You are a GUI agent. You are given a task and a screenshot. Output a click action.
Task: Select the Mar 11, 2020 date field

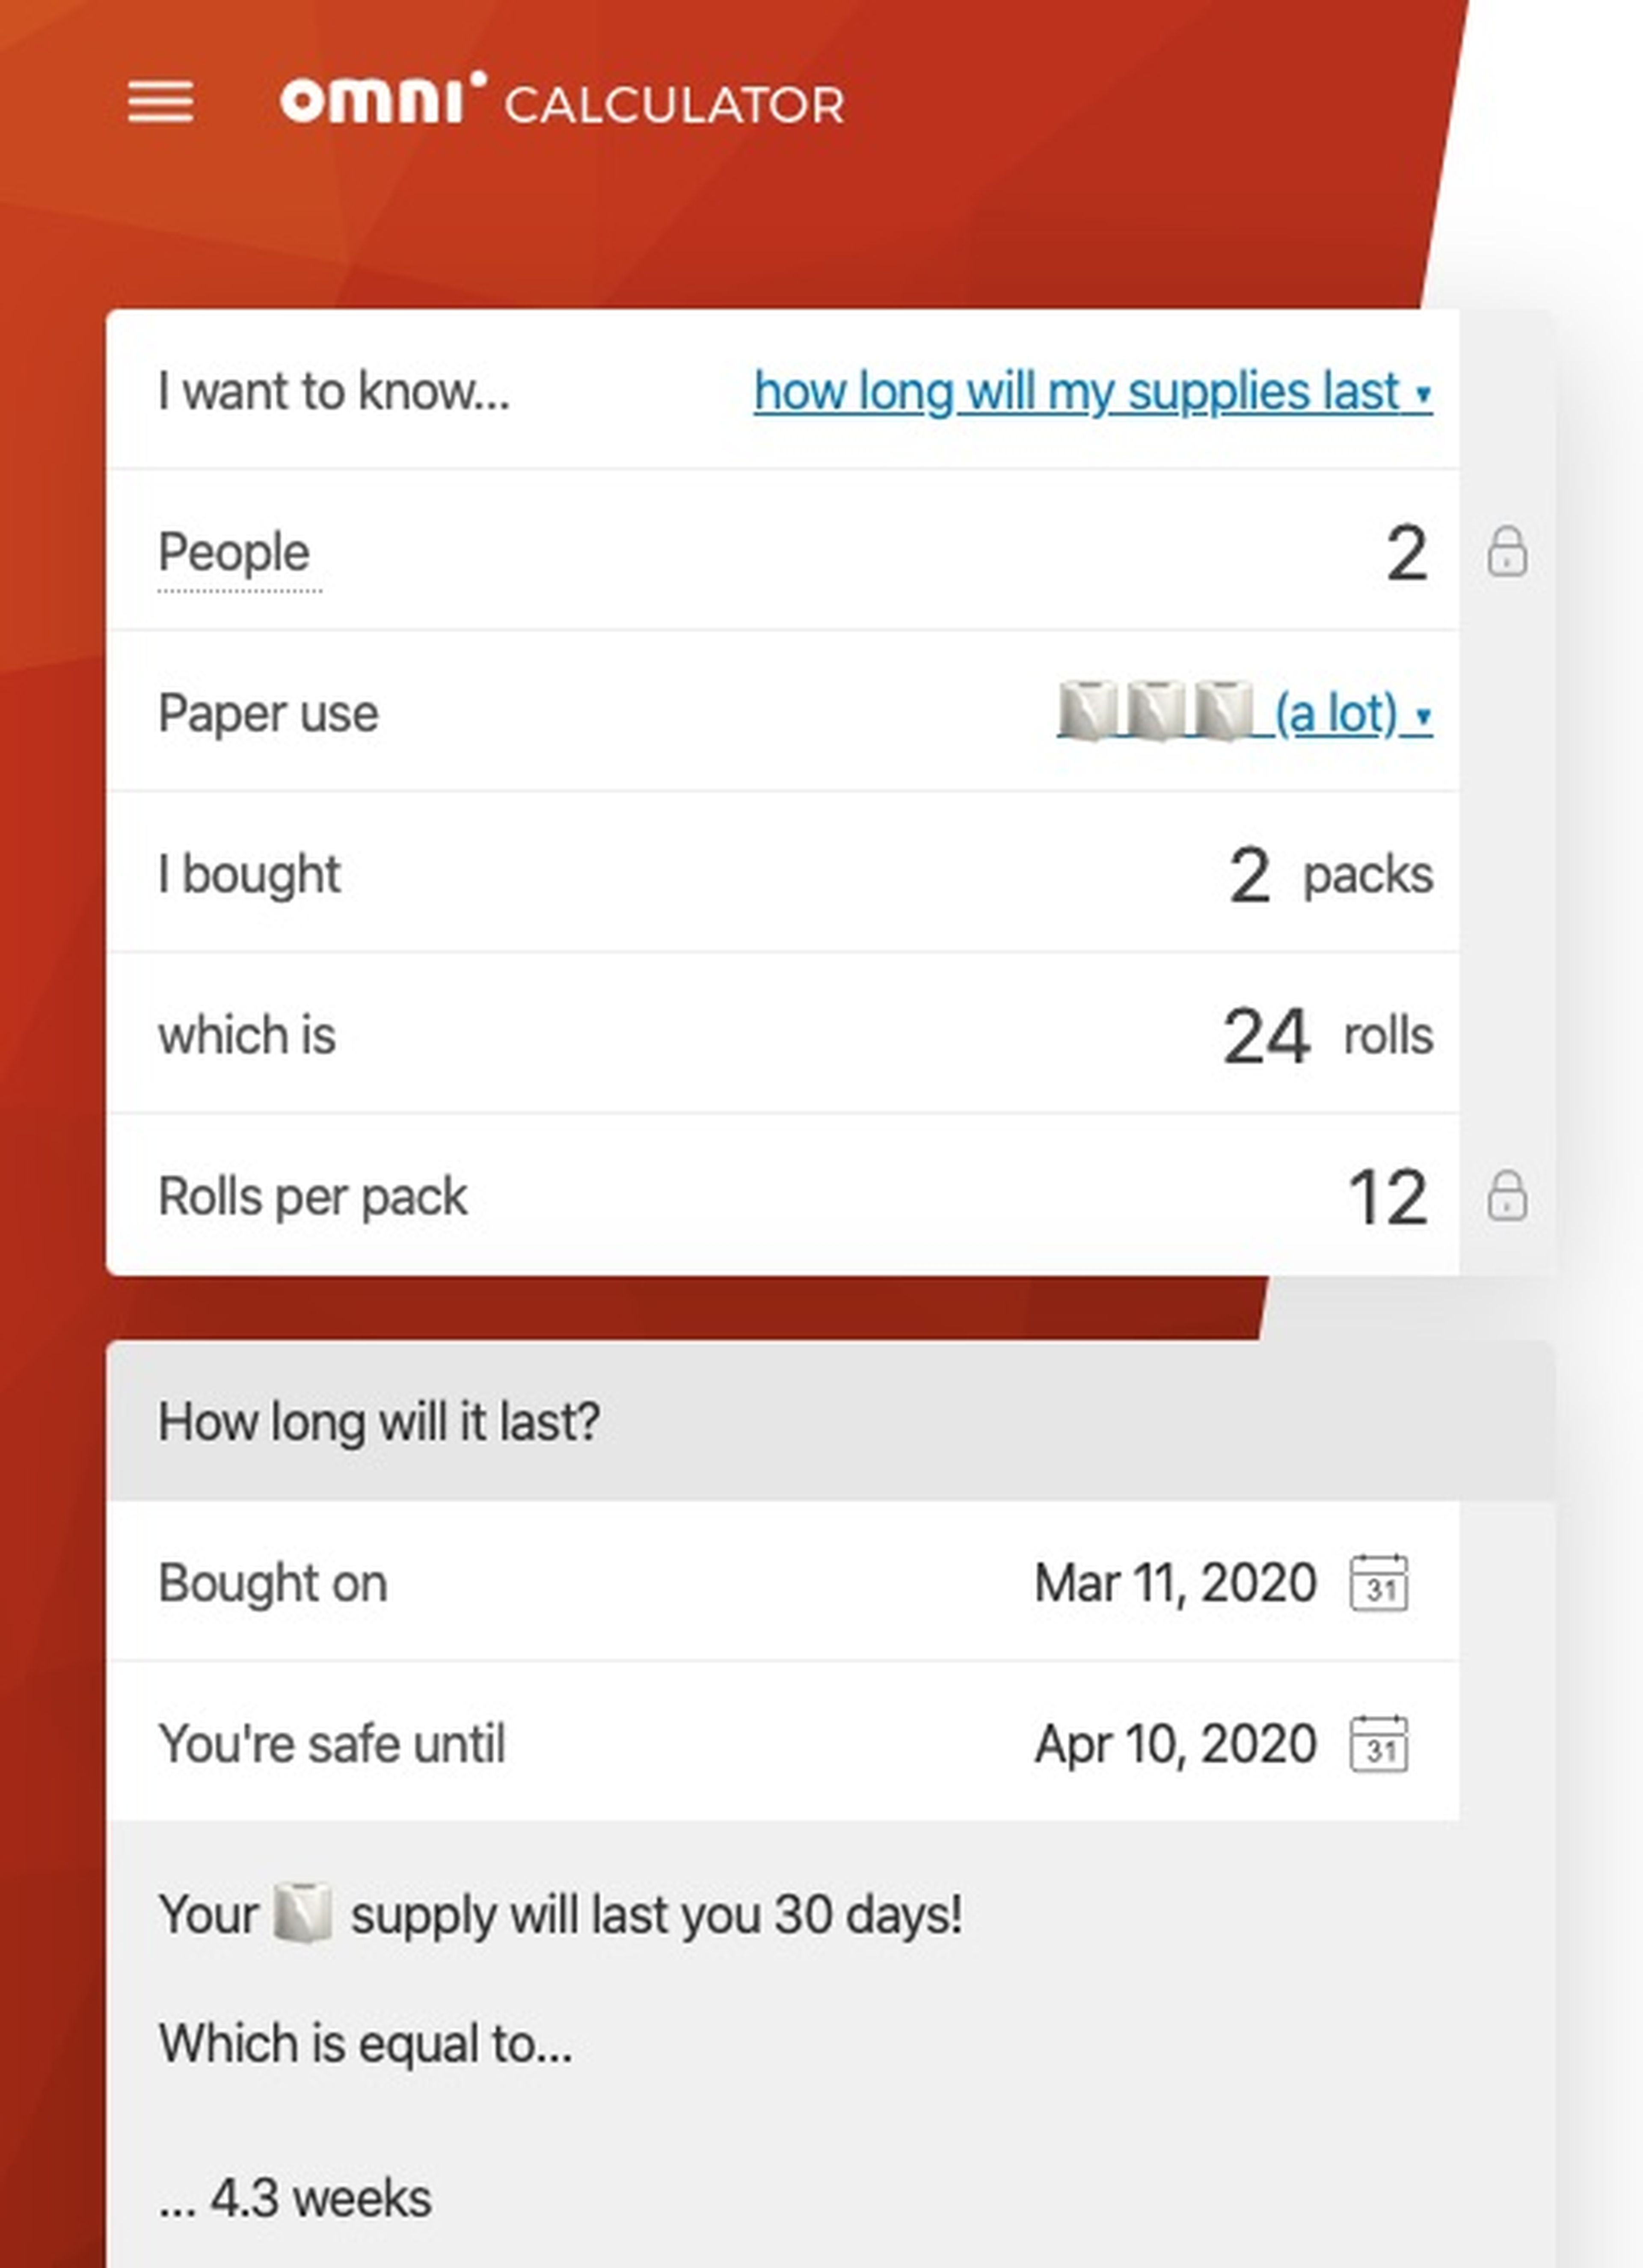click(1175, 1583)
